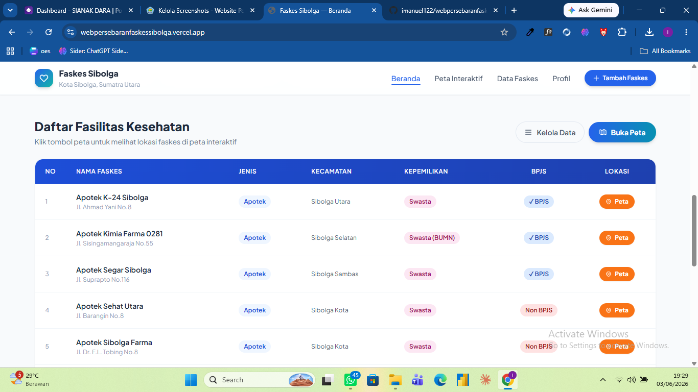The width and height of the screenshot is (698, 392).
Task: Click the KEPEMILIKAN column header
Action: tap(426, 171)
